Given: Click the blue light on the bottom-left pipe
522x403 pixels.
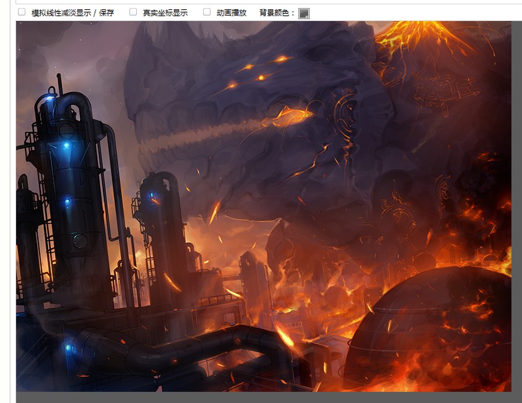Looking at the screenshot, I should [68, 348].
